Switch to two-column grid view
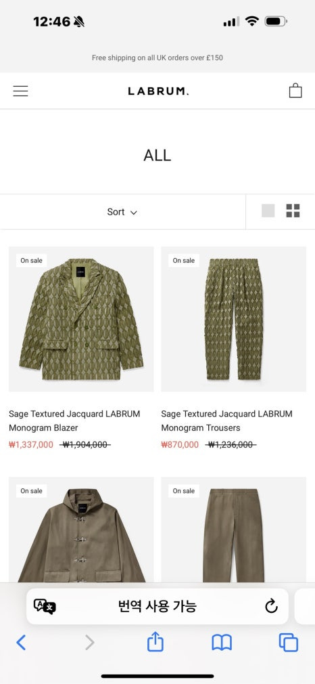The image size is (315, 684). pyautogui.click(x=293, y=211)
